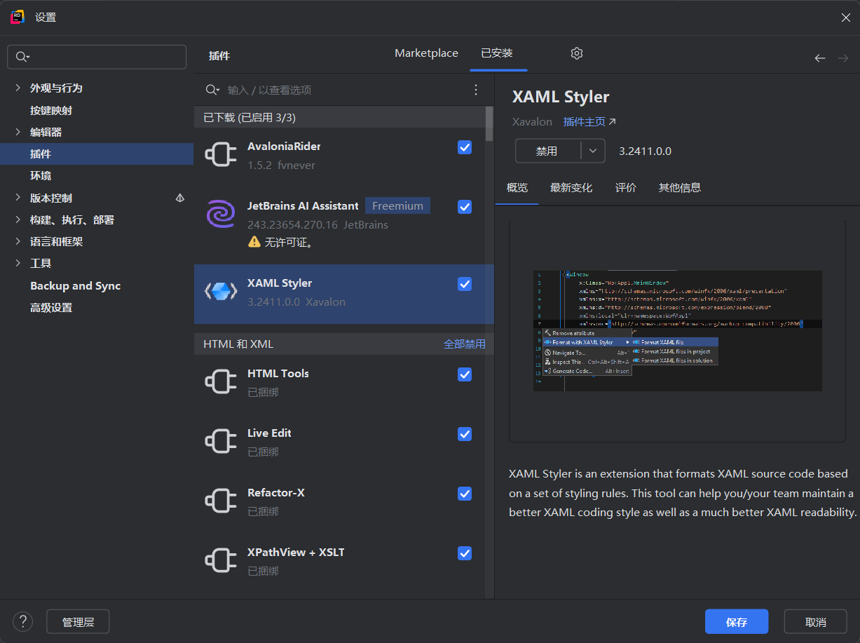Expand the 工具 settings node
Viewport: 860px width, 643px height.
(x=18, y=263)
